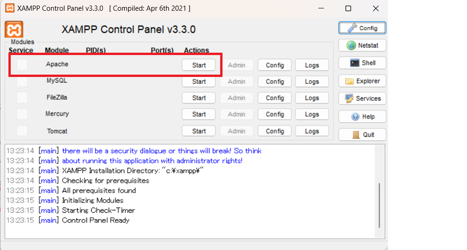
Task: Open FileZilla Config button
Action: click(x=274, y=98)
